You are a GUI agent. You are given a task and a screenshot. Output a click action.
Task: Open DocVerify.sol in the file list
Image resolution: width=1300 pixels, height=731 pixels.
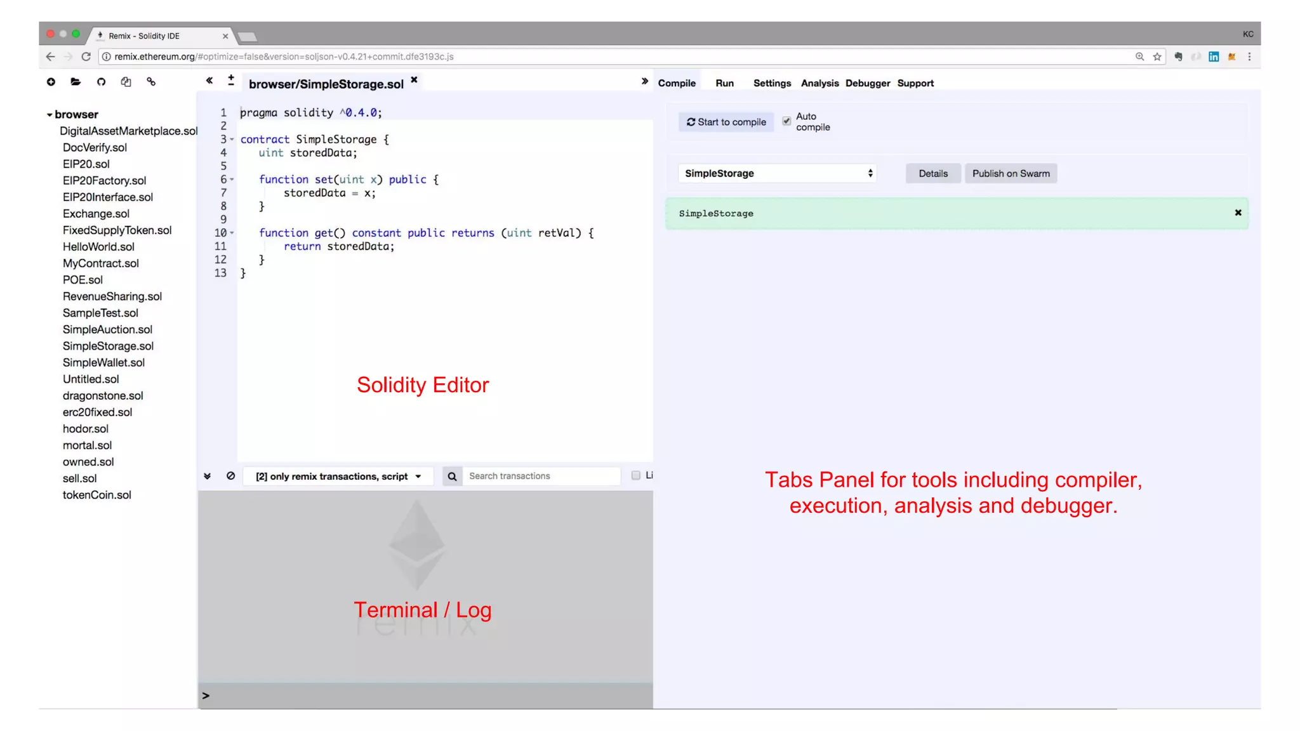click(95, 147)
